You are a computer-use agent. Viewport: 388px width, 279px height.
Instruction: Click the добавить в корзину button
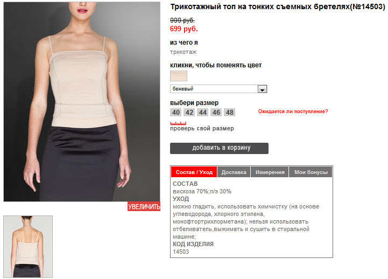click(219, 148)
